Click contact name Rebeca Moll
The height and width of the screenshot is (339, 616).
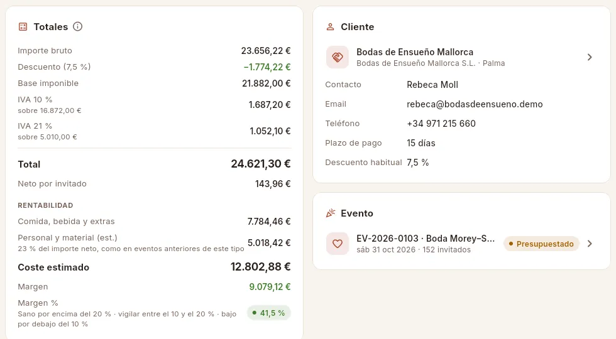[432, 85]
